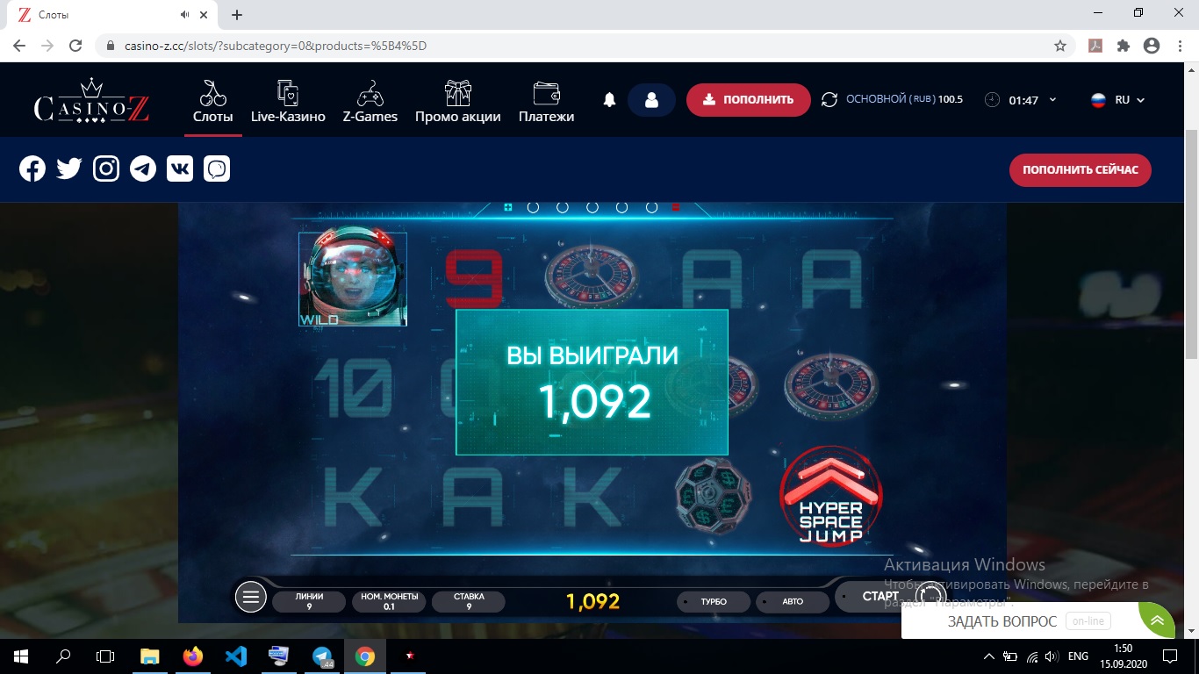The width and height of the screenshot is (1199, 674).
Task: Open Visual Studio Code from the taskbar
Action: [235, 656]
